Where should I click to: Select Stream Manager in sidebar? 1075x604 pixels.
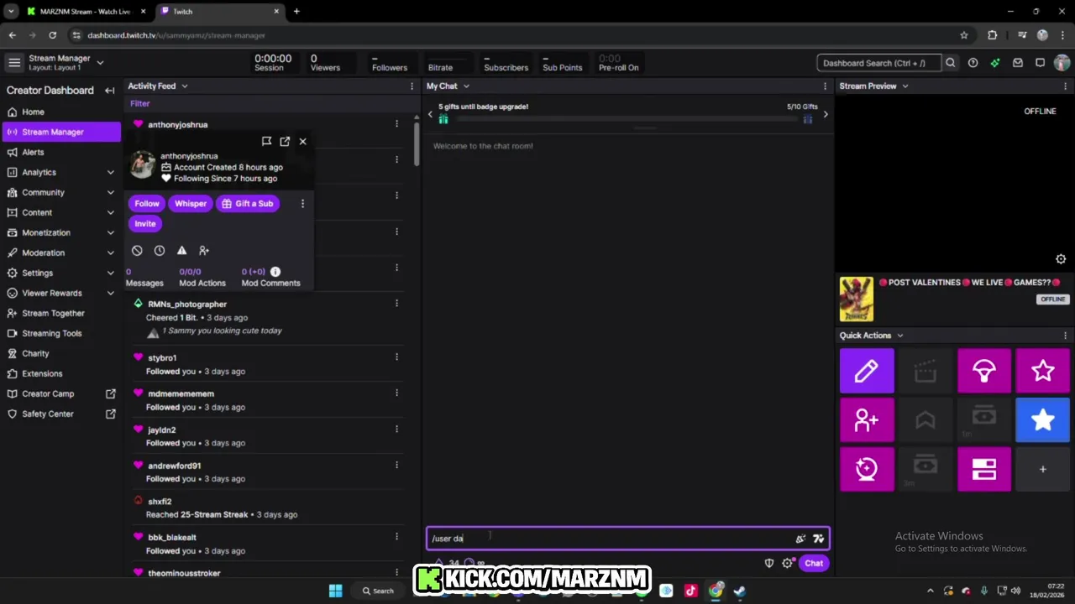click(60, 132)
